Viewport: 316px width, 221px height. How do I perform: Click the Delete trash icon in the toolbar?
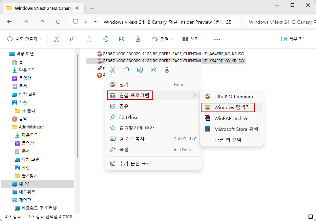point(138,39)
